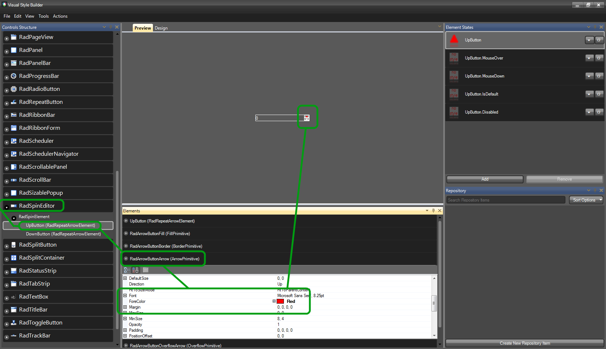
Task: Click the RadRepeatButton control icon
Action: pyautogui.click(x=14, y=102)
